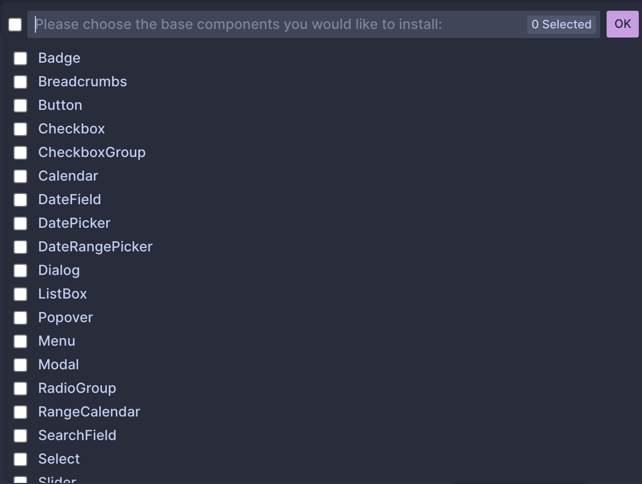Select the DateField checkbox
The height and width of the screenshot is (484, 642).
click(20, 200)
